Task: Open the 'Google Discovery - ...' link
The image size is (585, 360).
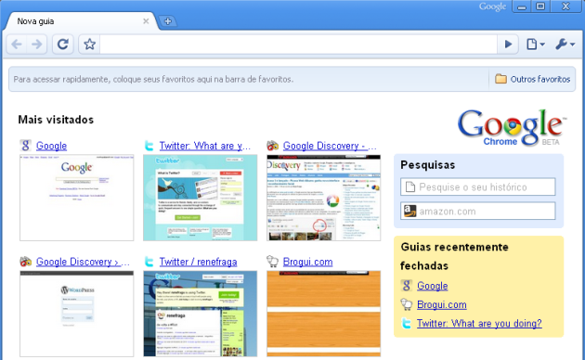Action: pyautogui.click(x=330, y=146)
